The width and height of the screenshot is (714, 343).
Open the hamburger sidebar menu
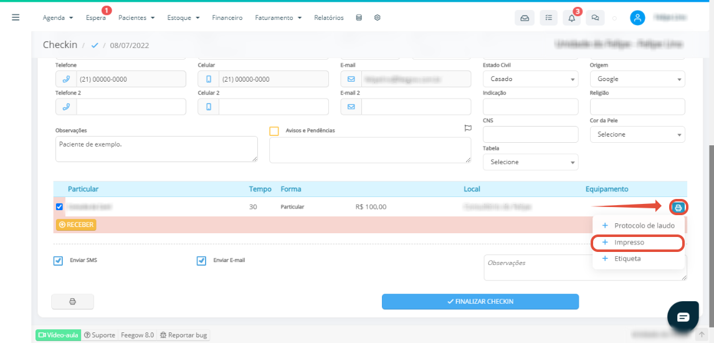pyautogui.click(x=16, y=17)
